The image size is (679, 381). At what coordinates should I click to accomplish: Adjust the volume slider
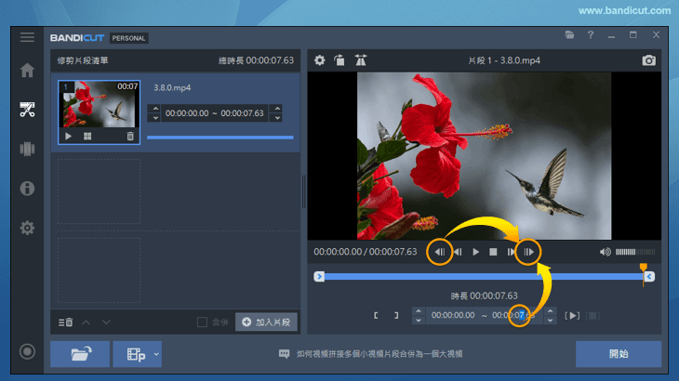point(635,252)
